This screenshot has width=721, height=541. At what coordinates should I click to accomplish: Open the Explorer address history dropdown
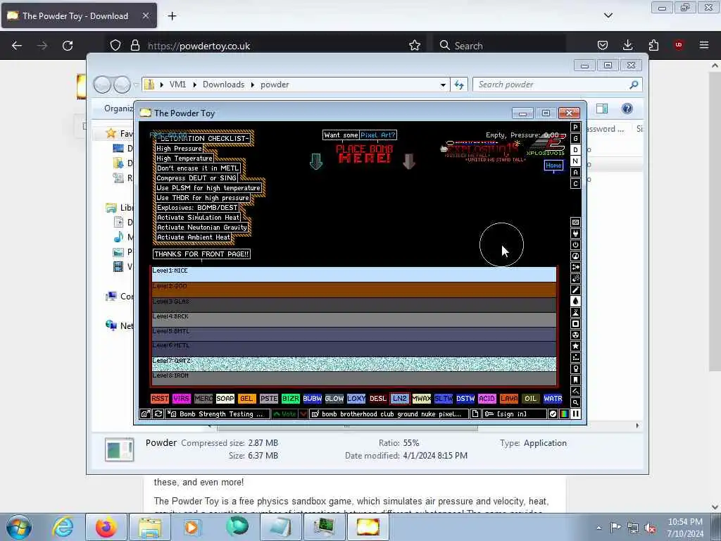pyautogui.click(x=443, y=85)
